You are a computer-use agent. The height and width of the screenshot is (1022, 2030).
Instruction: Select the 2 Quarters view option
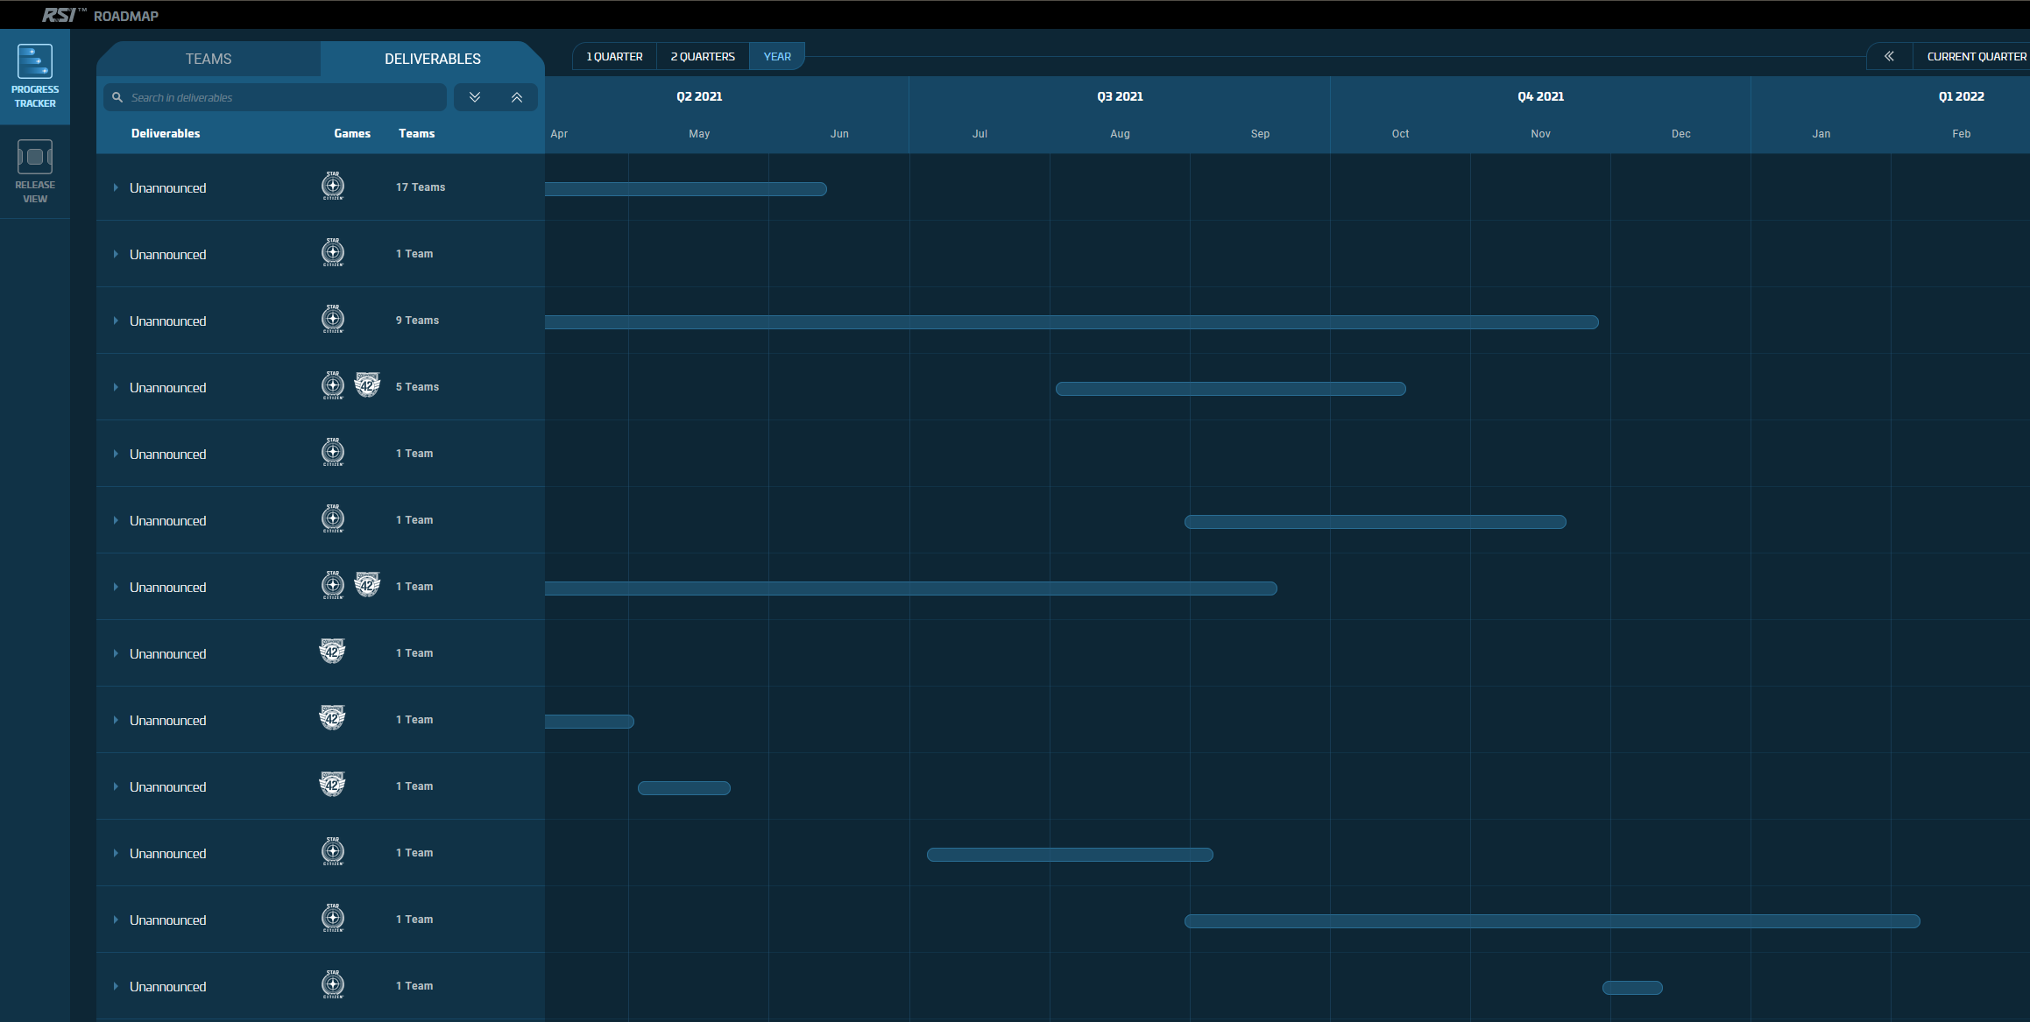(703, 56)
